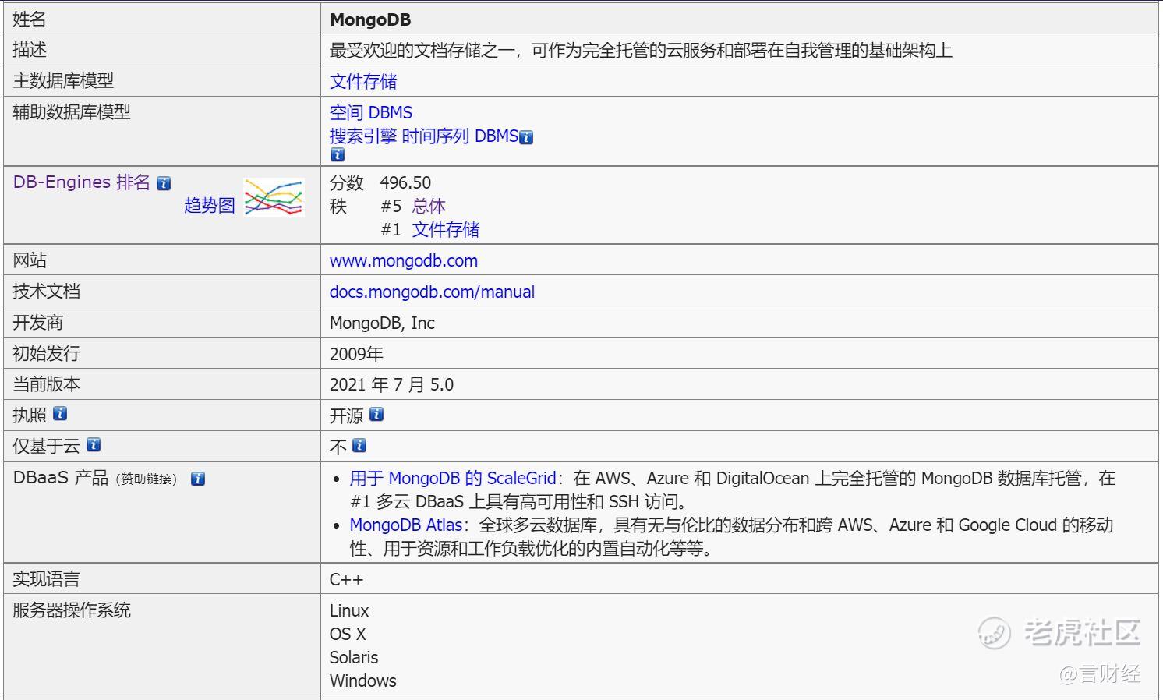The width and height of the screenshot is (1163, 700).
Task: Select 分数 label in ranking cell
Action: [347, 182]
